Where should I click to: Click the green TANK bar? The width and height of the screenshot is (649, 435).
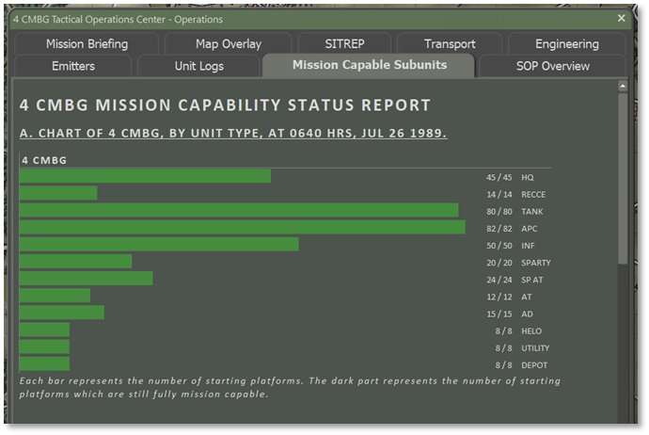239,211
